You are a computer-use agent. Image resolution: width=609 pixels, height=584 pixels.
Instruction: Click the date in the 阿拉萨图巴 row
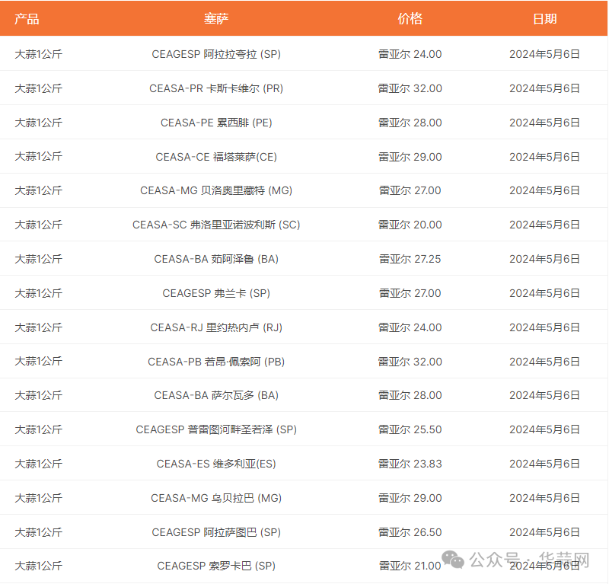[x=544, y=532]
